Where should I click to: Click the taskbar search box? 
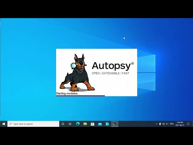pyautogui.click(x=33, y=124)
